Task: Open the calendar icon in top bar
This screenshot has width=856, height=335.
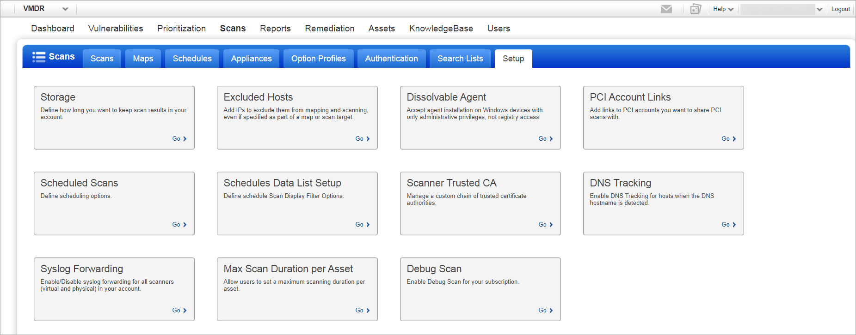Action: (696, 9)
